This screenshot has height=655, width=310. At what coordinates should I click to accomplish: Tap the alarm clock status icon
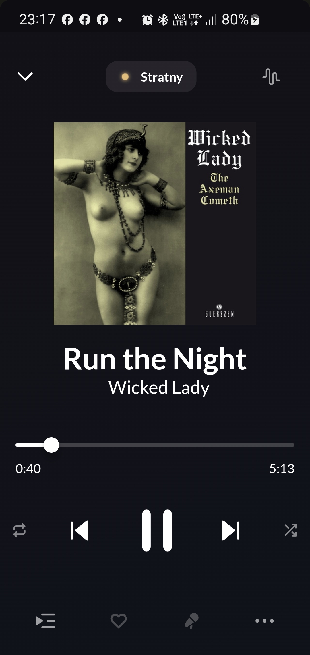pyautogui.click(x=148, y=20)
